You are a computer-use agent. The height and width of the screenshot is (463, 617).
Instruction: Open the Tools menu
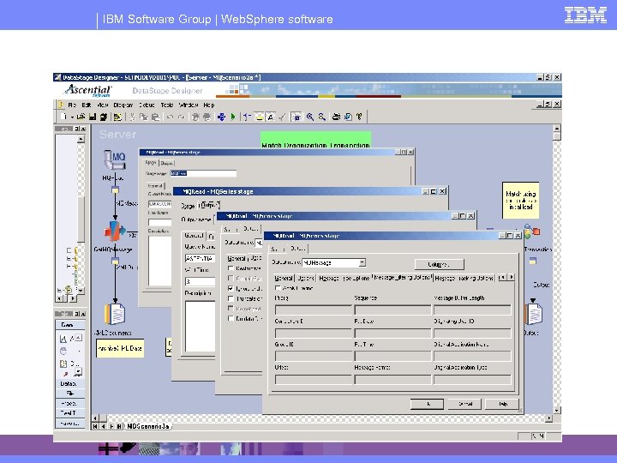click(167, 105)
